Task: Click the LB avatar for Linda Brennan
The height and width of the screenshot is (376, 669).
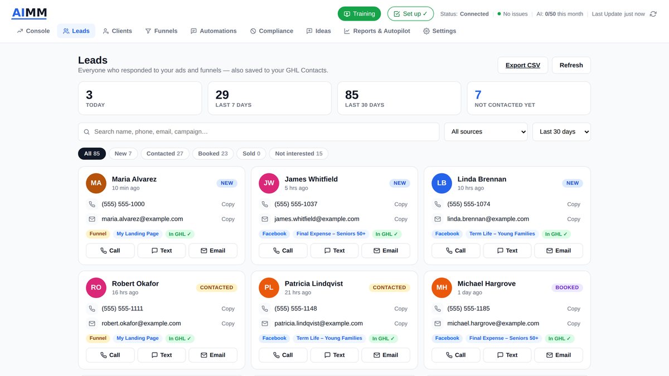Action: click(442, 183)
